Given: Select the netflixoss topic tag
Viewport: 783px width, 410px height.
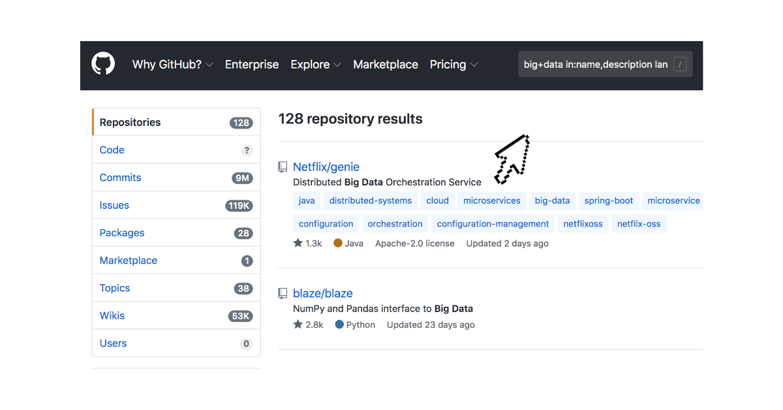Looking at the screenshot, I should point(583,224).
